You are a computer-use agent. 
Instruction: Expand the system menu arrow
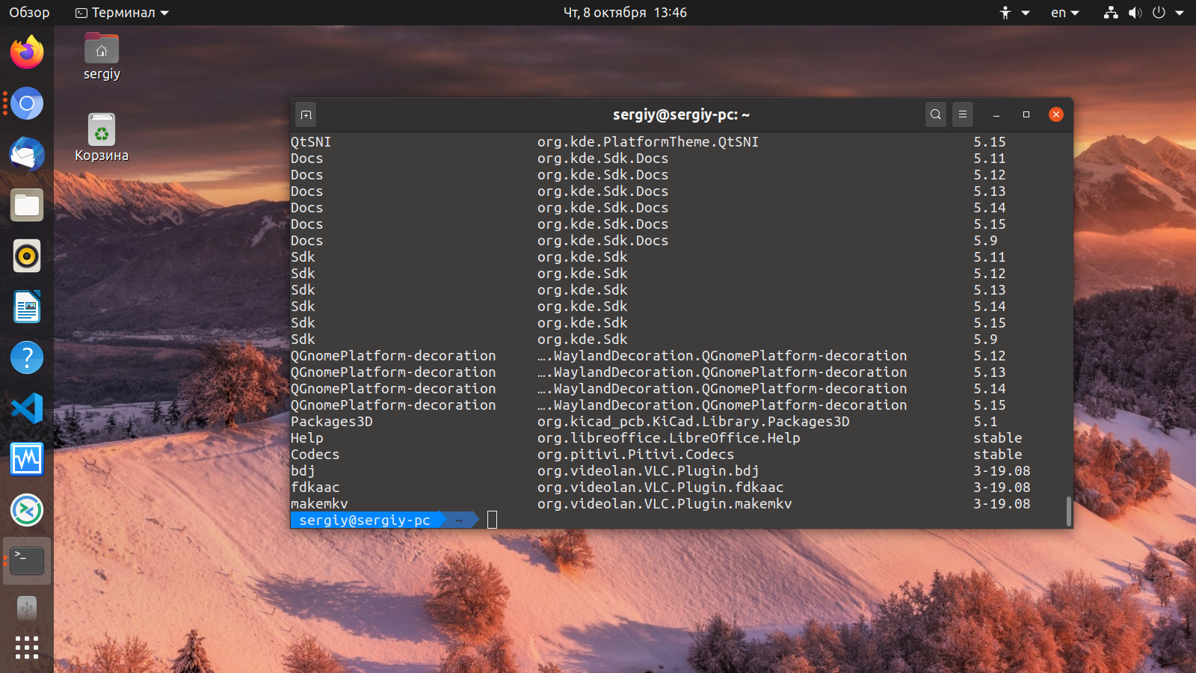1180,13
